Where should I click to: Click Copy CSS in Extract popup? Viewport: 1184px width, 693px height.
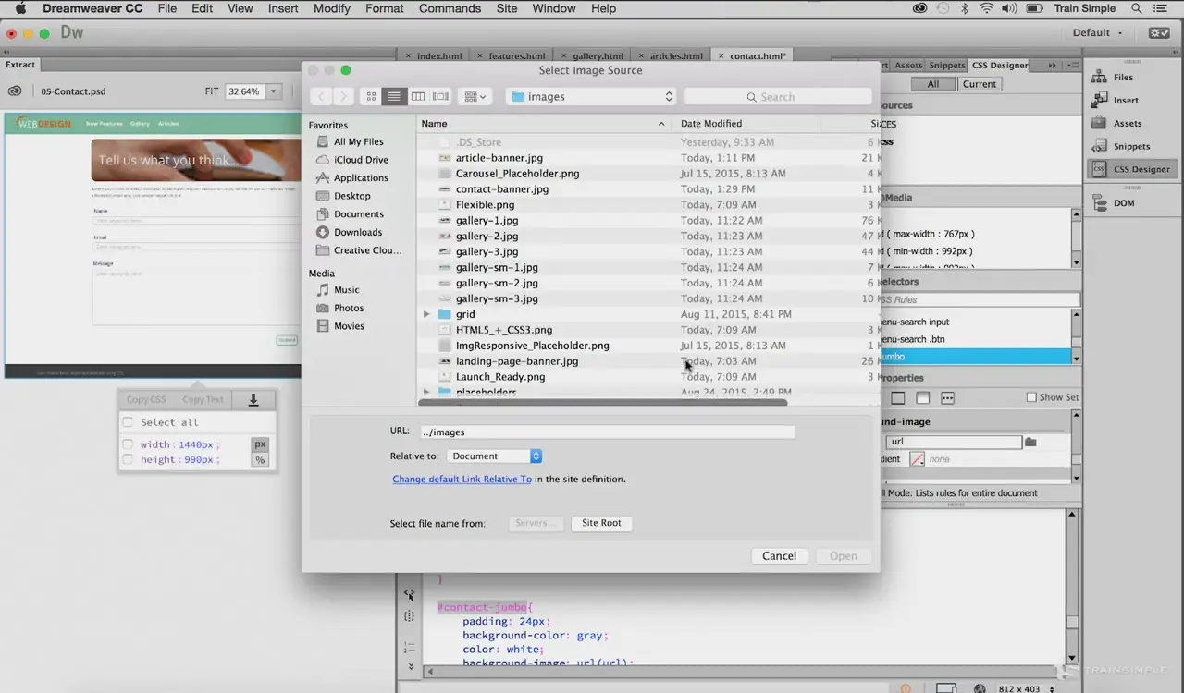[x=146, y=400]
